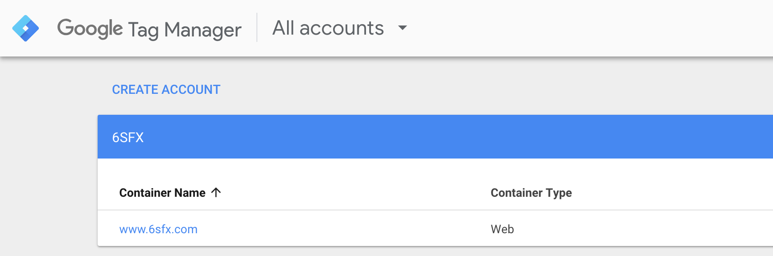Click the table header row beside Container Type
Viewport: 773px width, 256px height.
click(671, 193)
